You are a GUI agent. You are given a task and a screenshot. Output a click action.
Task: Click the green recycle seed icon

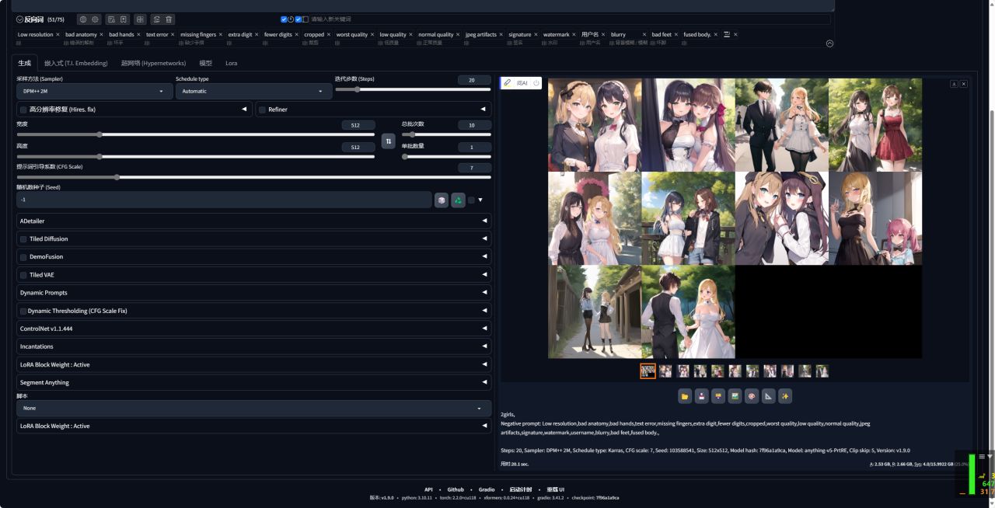point(458,200)
